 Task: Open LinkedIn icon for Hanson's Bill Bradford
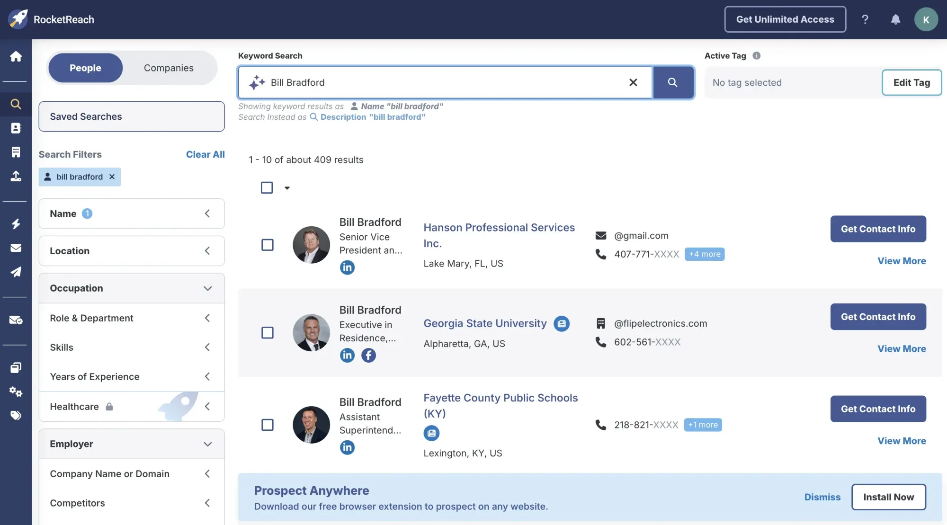pyautogui.click(x=347, y=267)
